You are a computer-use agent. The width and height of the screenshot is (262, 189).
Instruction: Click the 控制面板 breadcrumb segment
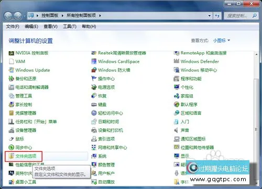[50, 15]
